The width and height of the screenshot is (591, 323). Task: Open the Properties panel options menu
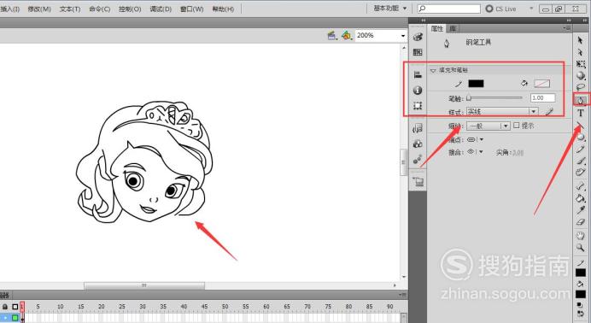pos(567,28)
